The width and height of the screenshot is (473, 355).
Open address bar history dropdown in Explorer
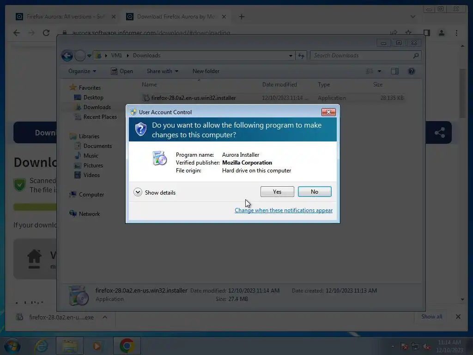(x=291, y=55)
